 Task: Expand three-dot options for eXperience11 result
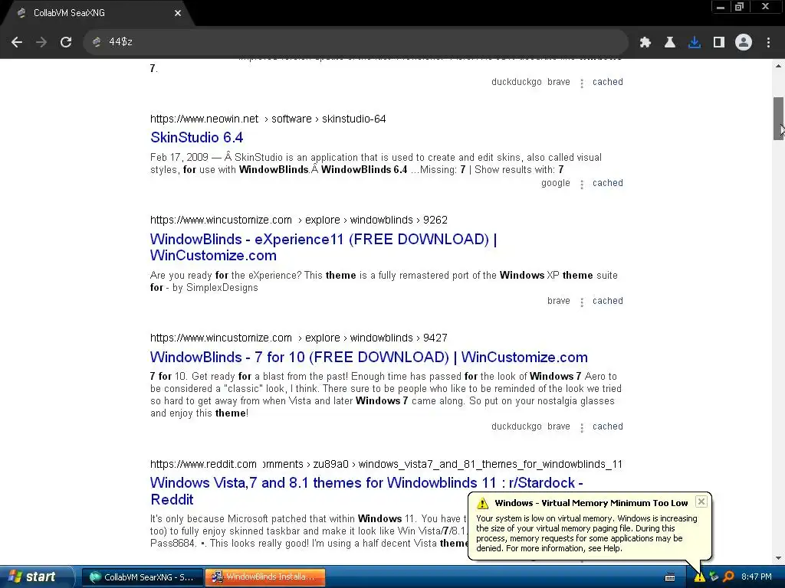[x=582, y=302]
